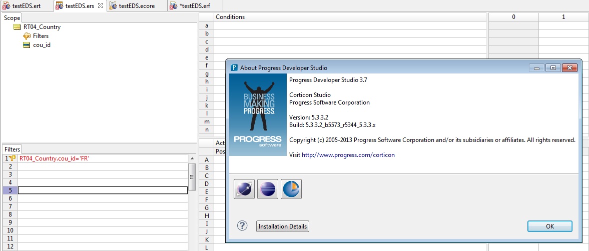This screenshot has height=251, width=589.
Task: Click the Eclipse feature icon in About dialog
Action: (x=268, y=188)
